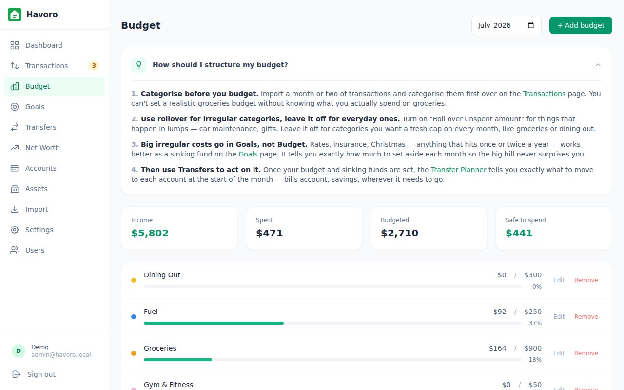Follow the Goals link in tip 3
Screen dimensions: 624x390
(x=248, y=154)
